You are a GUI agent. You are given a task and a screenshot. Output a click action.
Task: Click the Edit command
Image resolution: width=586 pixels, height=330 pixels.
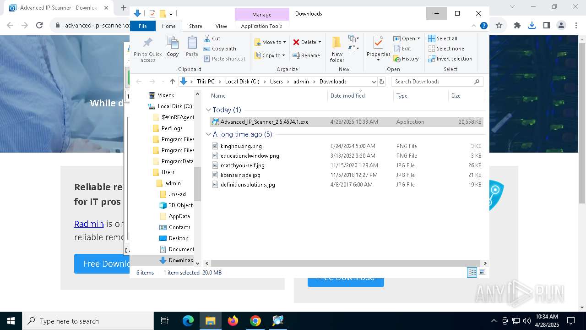[x=402, y=49]
